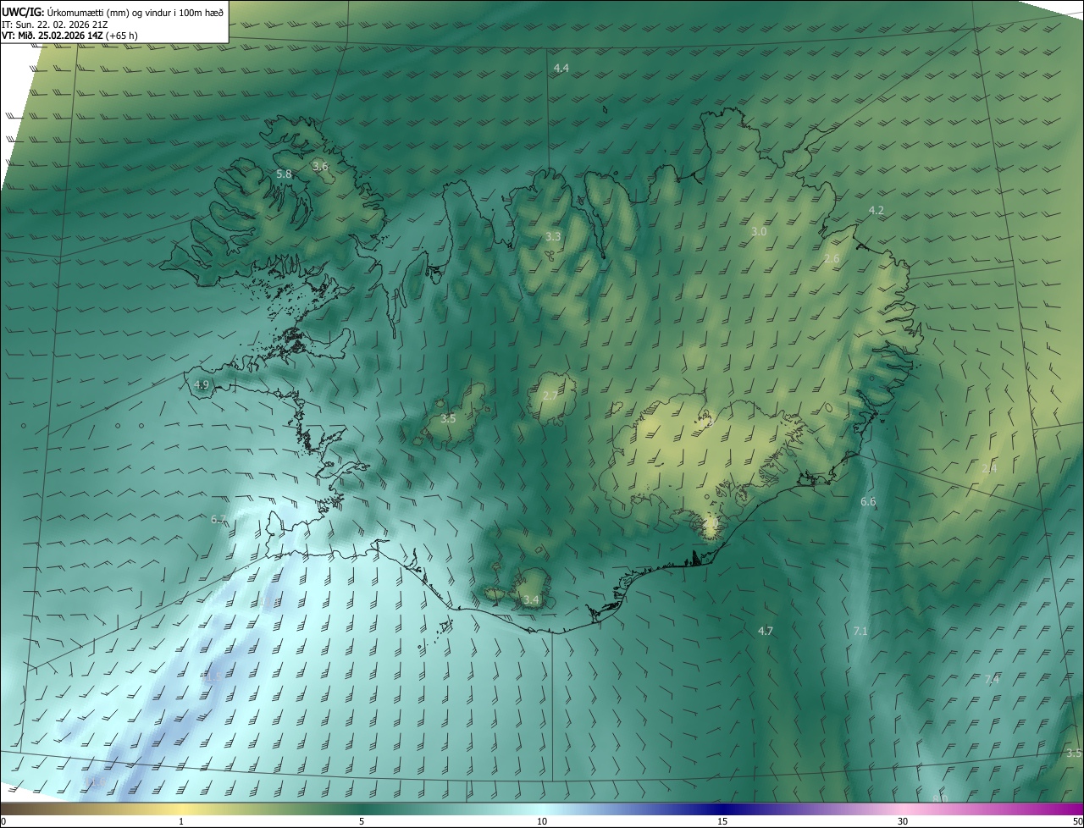Click the 'IT: Sun. 22. 02. 2026 21Z' line

(54, 25)
